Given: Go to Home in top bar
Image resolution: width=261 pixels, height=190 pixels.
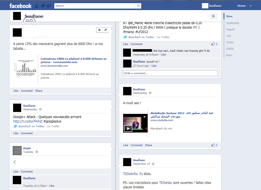Looking at the screenshot, I should (x=241, y=6).
